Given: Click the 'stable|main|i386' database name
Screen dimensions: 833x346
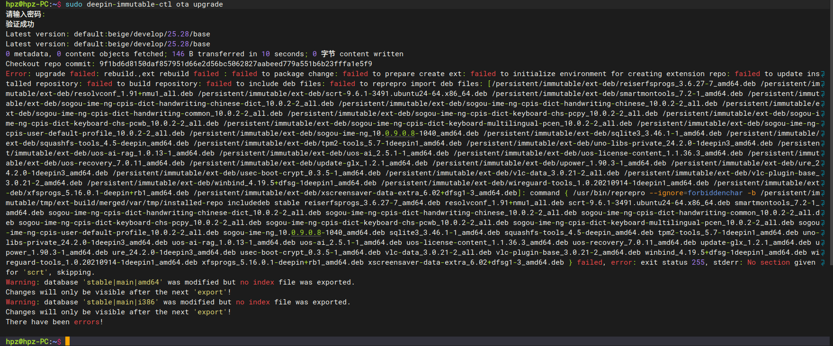Looking at the screenshot, I should pyautogui.click(x=121, y=302).
